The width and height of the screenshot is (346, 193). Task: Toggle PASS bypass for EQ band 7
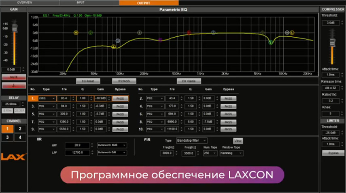pos(120,122)
